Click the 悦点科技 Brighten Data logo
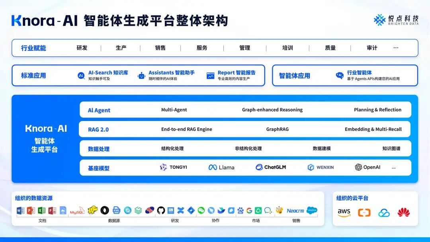The image size is (430, 242). click(396, 20)
